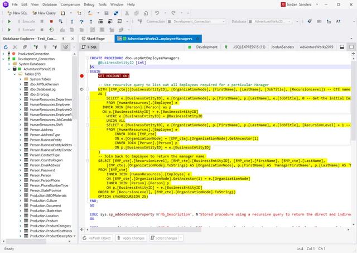Toggle the full editor view button
357x253 pixels.
tap(351, 47)
